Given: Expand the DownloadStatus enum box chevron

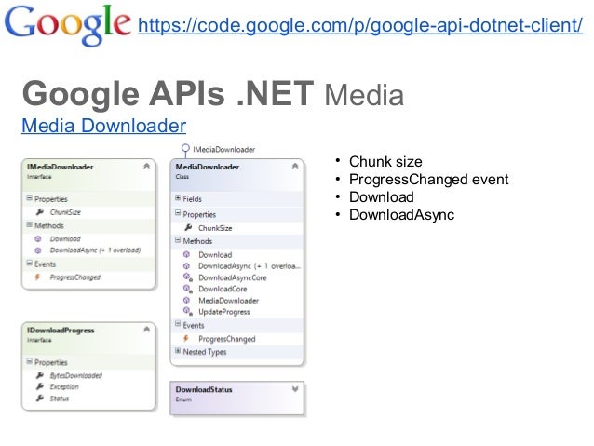Looking at the screenshot, I should coord(295,389).
